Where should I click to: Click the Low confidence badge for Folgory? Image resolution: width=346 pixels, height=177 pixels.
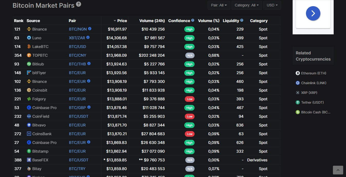[190, 99]
